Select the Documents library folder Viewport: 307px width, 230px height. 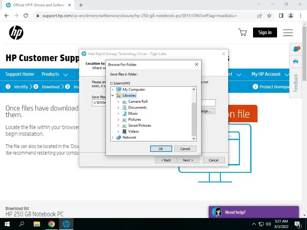click(x=137, y=108)
